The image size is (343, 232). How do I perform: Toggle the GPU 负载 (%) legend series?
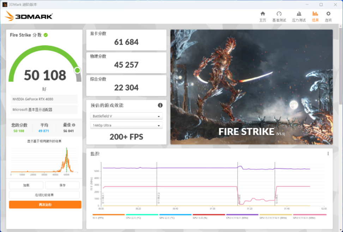[209, 216]
